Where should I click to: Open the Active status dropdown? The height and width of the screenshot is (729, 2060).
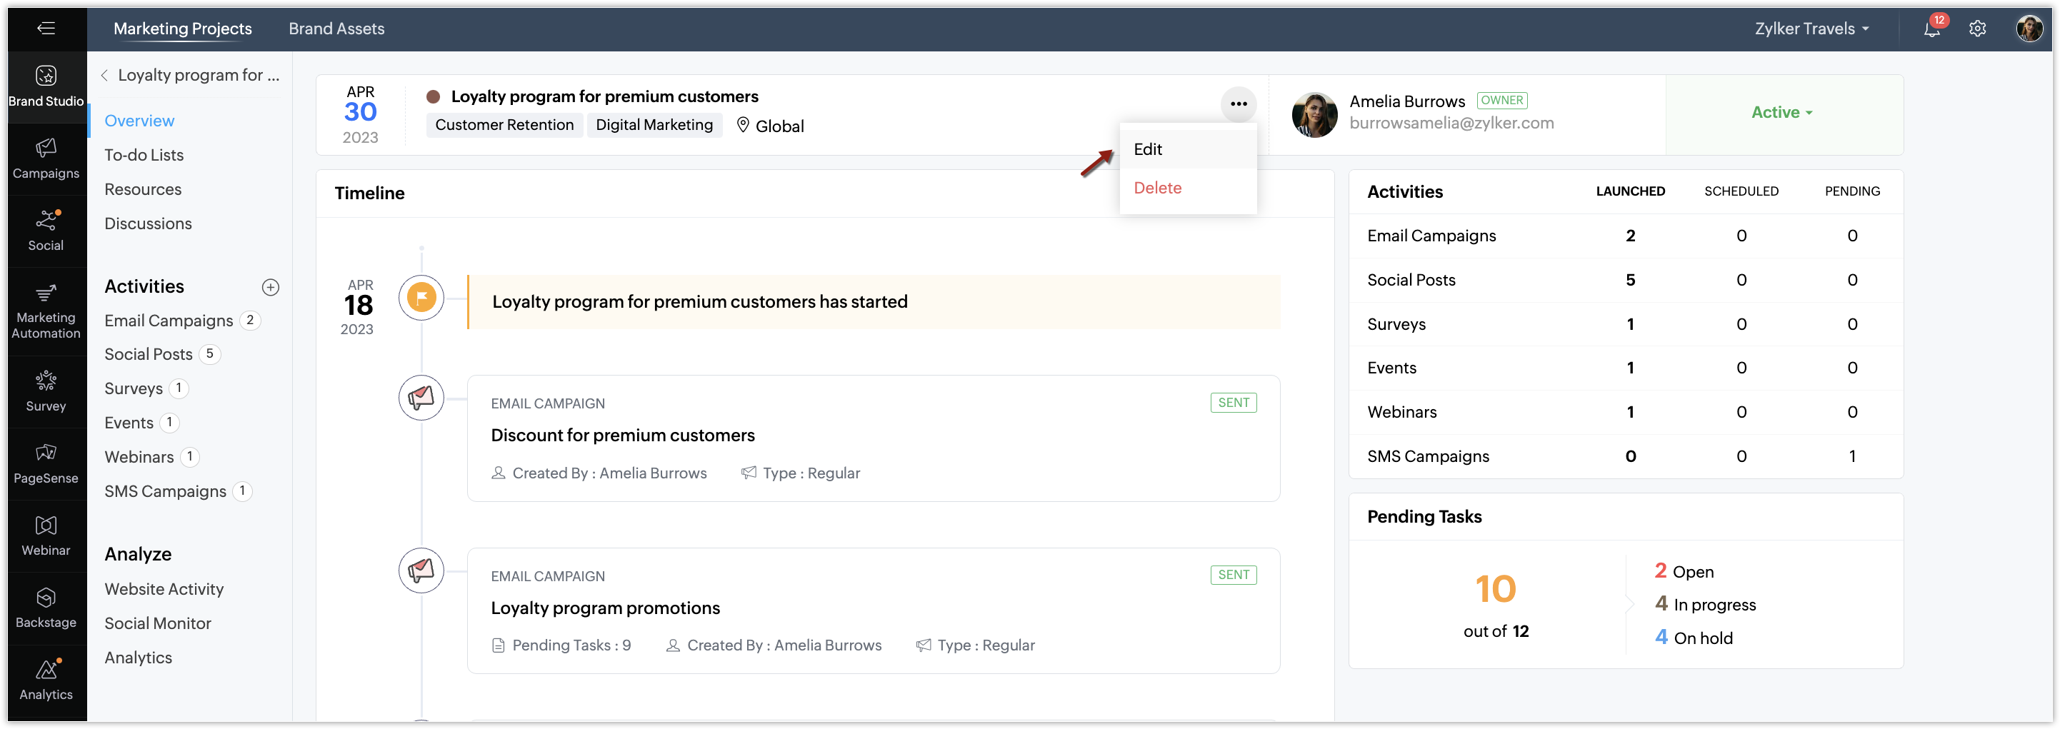(1781, 113)
